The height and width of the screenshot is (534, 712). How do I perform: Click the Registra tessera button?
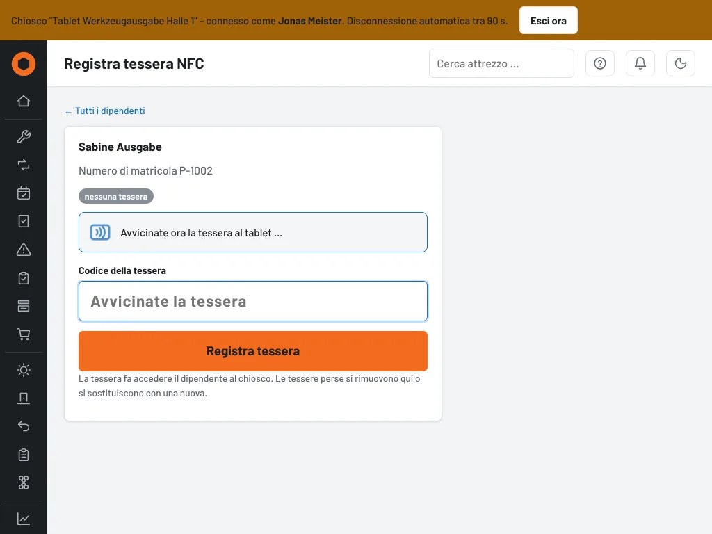click(253, 351)
